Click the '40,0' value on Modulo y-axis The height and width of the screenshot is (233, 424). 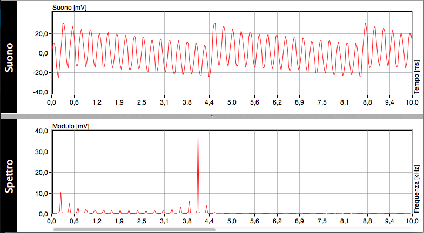pyautogui.click(x=42, y=131)
